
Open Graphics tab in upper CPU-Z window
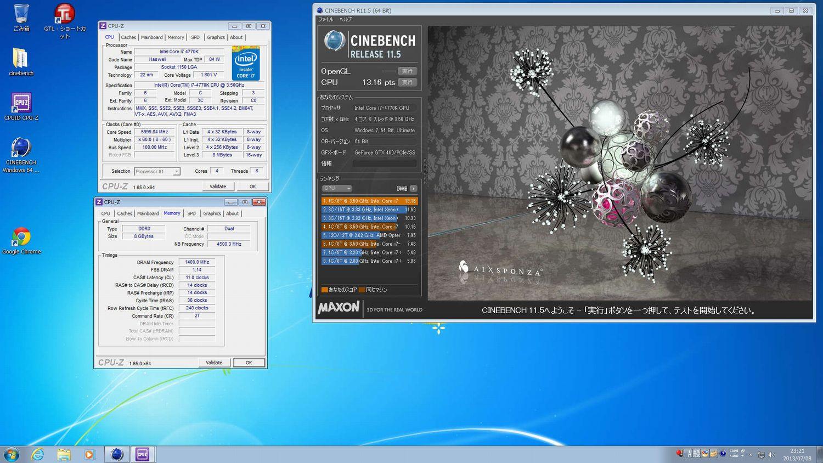click(x=216, y=37)
